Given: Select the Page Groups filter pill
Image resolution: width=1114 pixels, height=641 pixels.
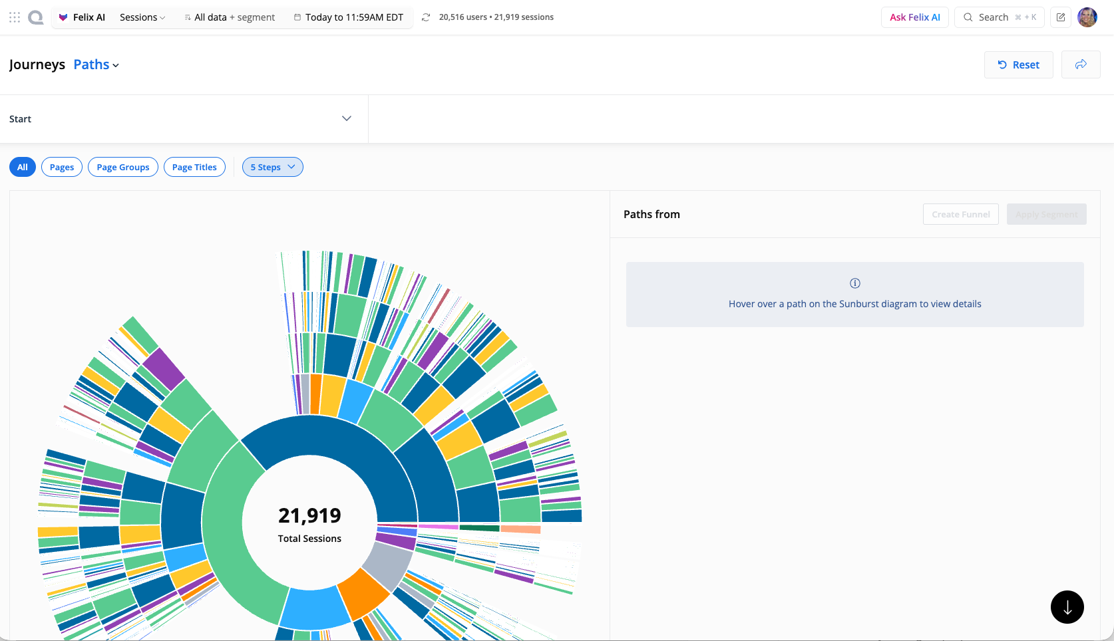Looking at the screenshot, I should (123, 167).
